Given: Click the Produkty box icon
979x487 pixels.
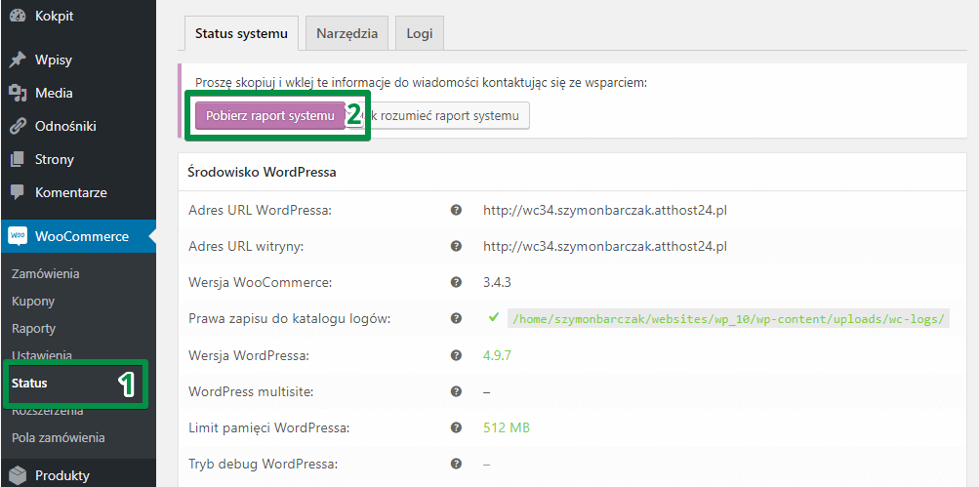Looking at the screenshot, I should pyautogui.click(x=18, y=475).
